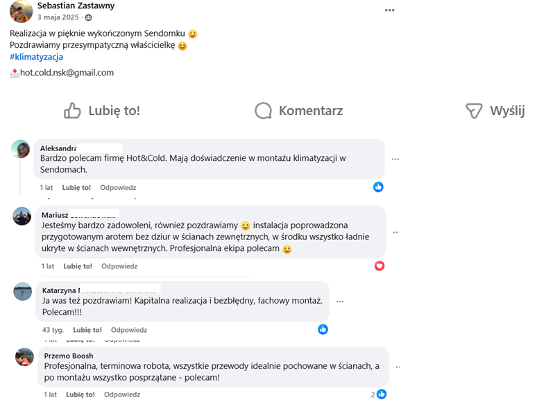The width and height of the screenshot is (537, 416).
Task: Click Sebastian Zastawny's profile picture
Action: pos(21,10)
